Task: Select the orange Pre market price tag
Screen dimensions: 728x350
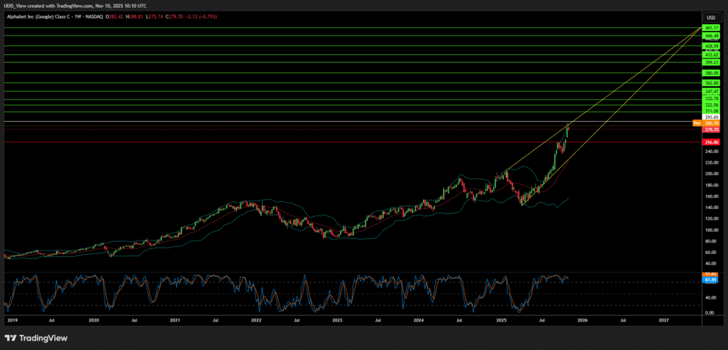Action: pos(697,123)
